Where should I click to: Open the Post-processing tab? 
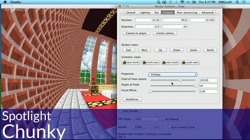(x=187, y=12)
